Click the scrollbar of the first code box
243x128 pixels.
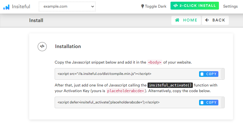click(223, 74)
